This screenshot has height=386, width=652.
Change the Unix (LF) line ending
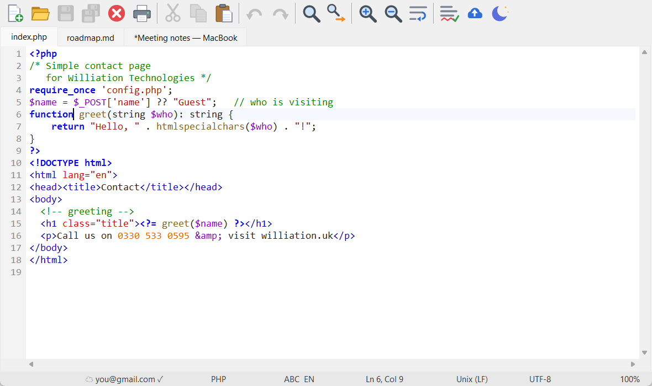(x=472, y=379)
